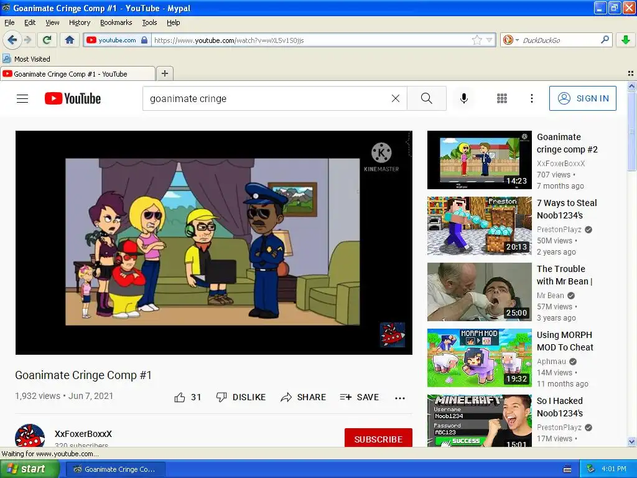Click the Mr Bean channel name
637x478 pixels.
coord(550,296)
